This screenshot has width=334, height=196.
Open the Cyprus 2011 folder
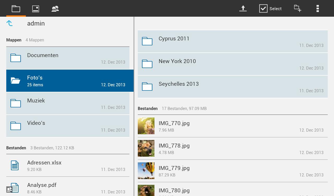point(232,41)
